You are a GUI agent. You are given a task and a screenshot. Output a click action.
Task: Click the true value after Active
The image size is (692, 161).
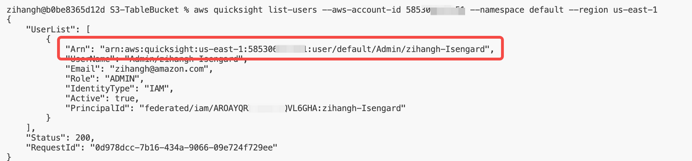point(125,98)
